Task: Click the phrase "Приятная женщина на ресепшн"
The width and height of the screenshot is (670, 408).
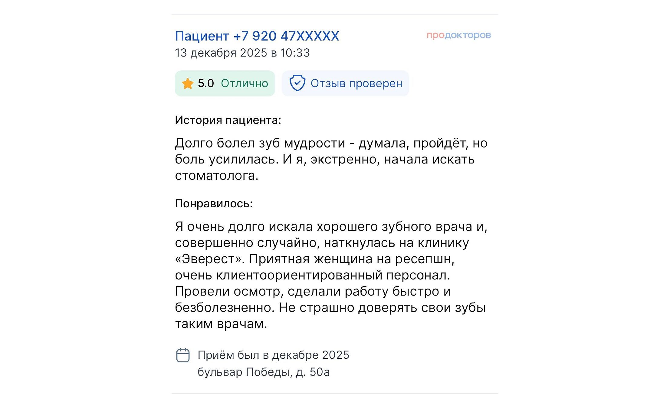Action: point(351,259)
